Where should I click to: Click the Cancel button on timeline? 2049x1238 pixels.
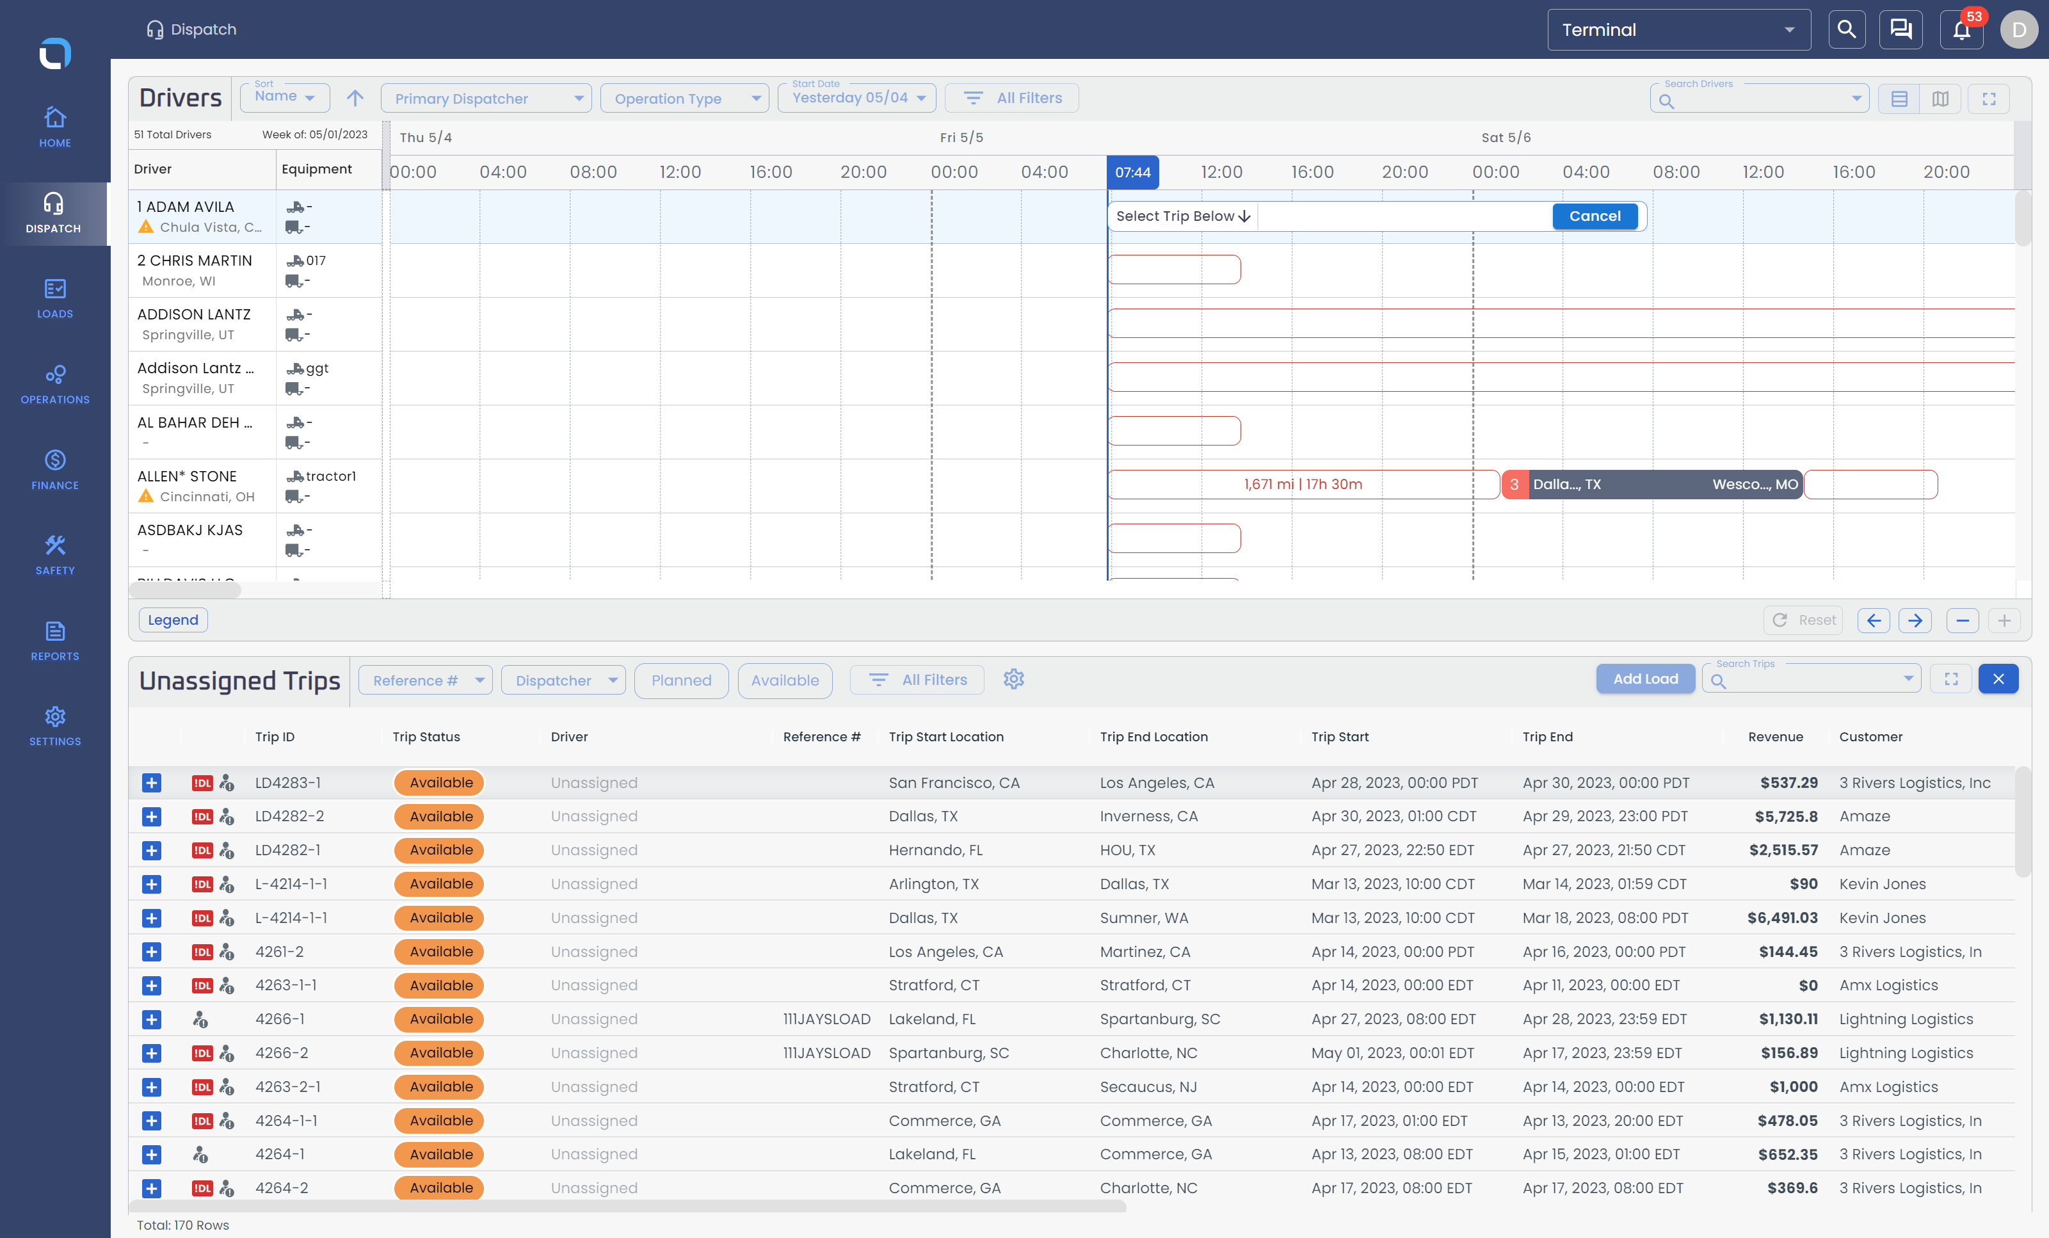[x=1594, y=216]
